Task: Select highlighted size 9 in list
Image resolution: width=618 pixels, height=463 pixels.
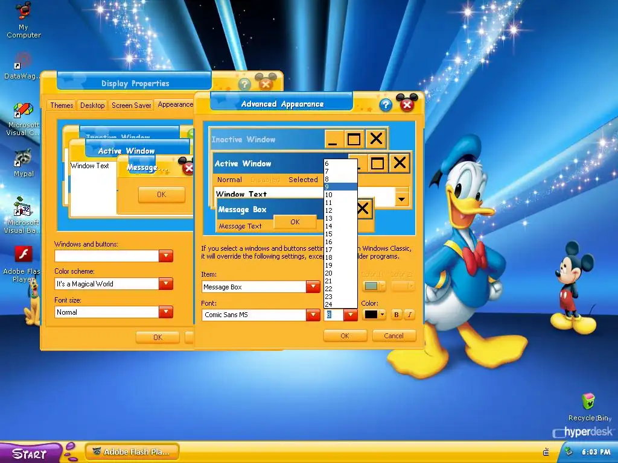Action: click(340, 187)
